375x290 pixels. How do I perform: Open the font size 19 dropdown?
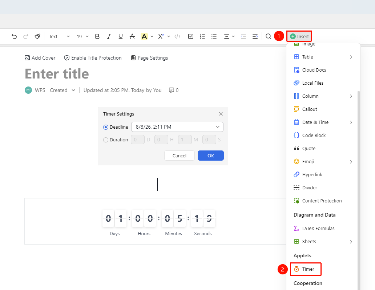pos(82,36)
